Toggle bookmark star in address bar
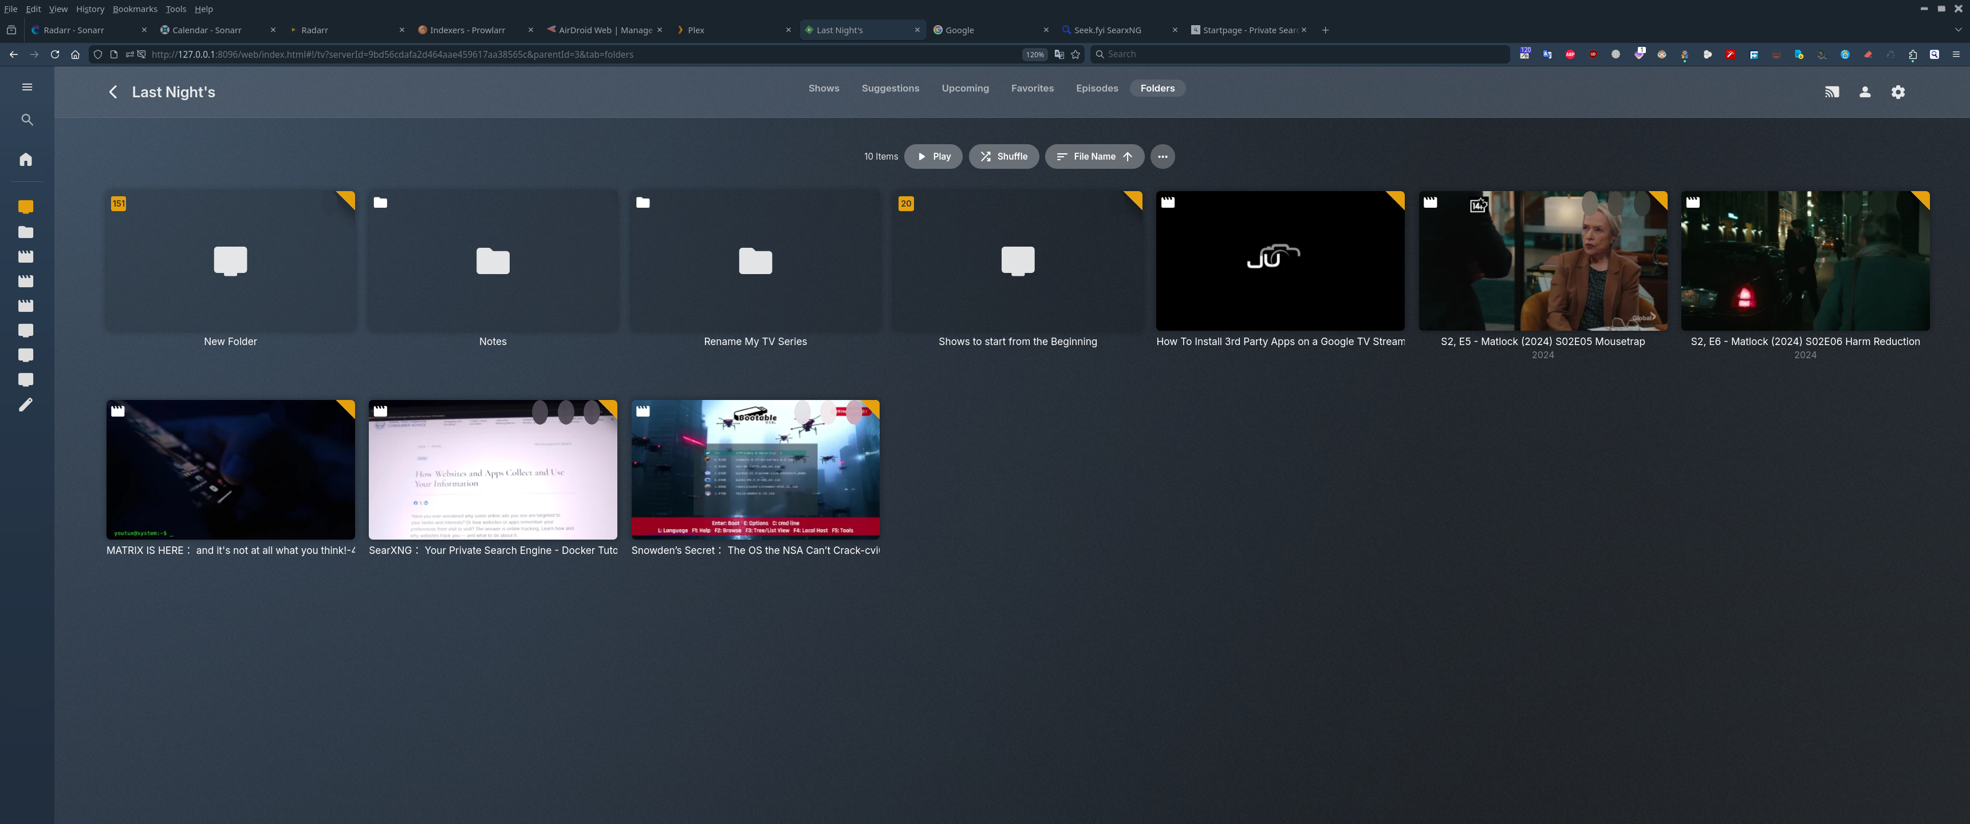This screenshot has height=824, width=1970. (1075, 55)
